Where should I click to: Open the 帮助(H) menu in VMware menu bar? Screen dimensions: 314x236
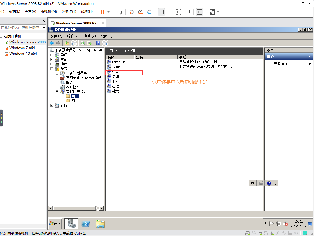87,11
